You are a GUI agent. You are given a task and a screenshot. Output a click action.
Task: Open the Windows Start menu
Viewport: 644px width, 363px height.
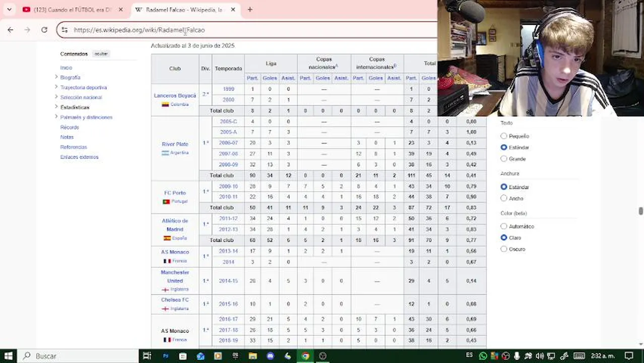(9, 356)
